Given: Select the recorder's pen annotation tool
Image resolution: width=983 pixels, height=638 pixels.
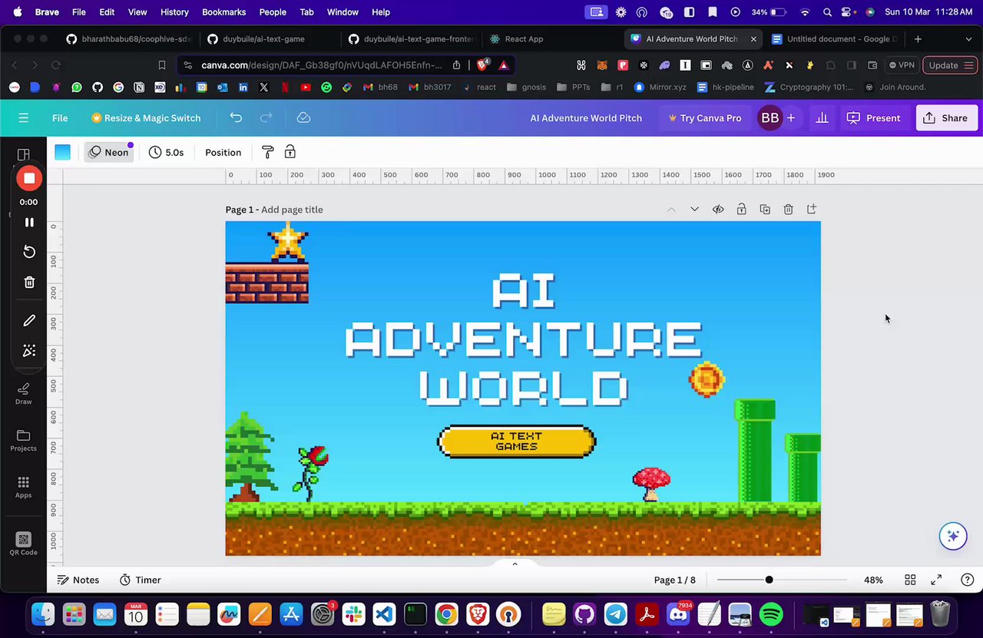Looking at the screenshot, I should (x=29, y=320).
